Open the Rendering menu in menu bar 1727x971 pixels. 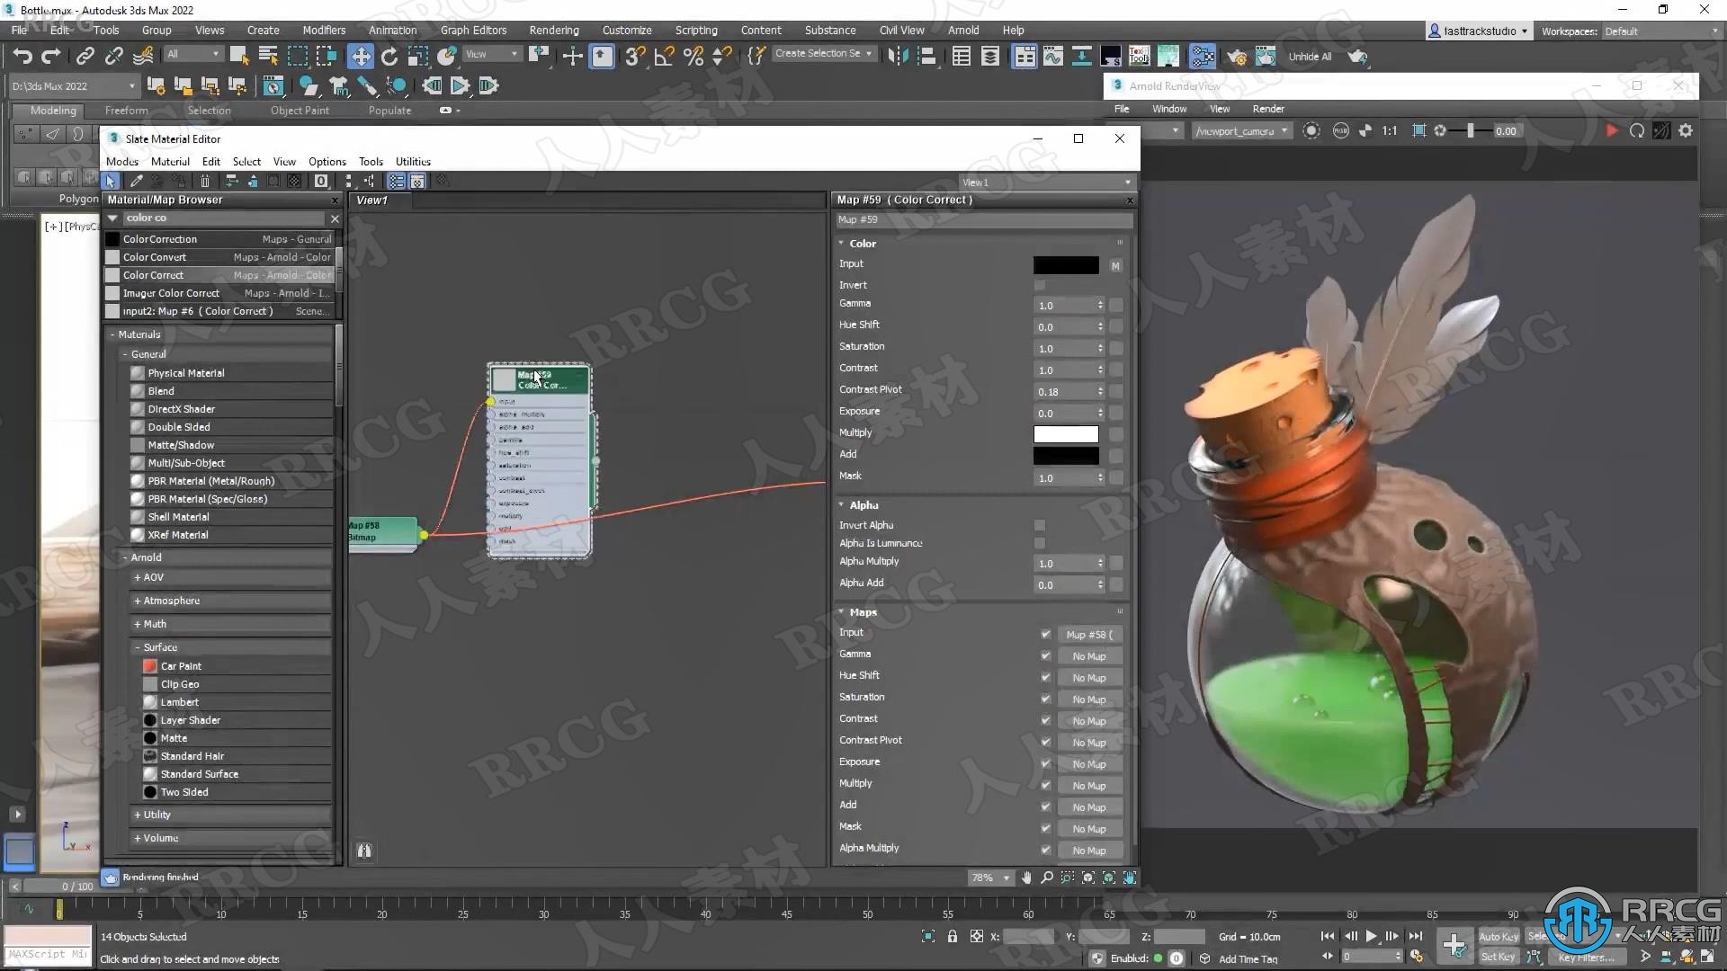(x=554, y=30)
